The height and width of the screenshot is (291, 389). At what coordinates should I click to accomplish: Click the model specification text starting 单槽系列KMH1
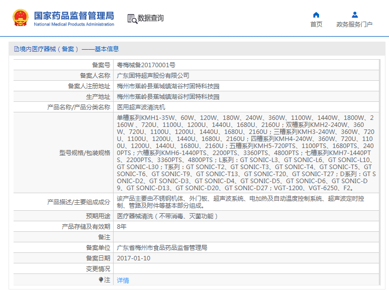[x=246, y=153]
